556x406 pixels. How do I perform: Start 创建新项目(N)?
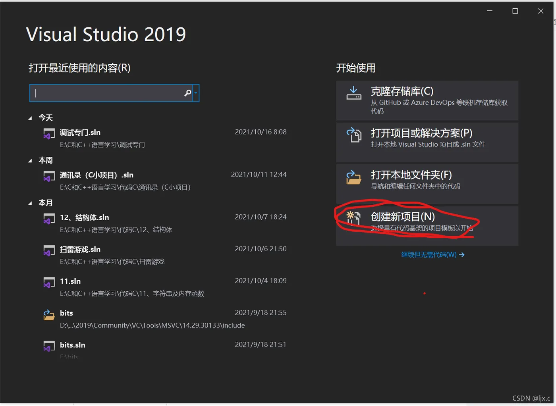tap(427, 226)
